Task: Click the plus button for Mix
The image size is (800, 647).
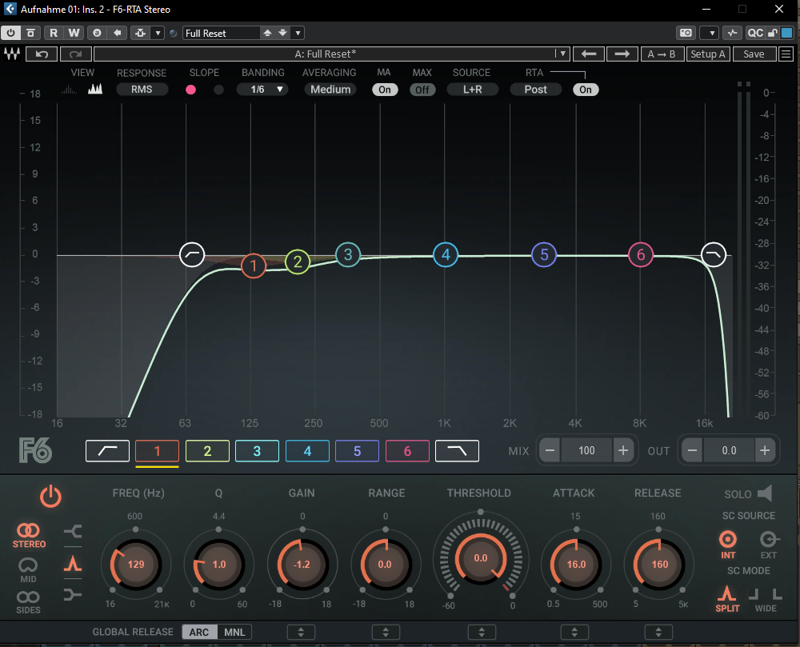Action: pyautogui.click(x=623, y=450)
